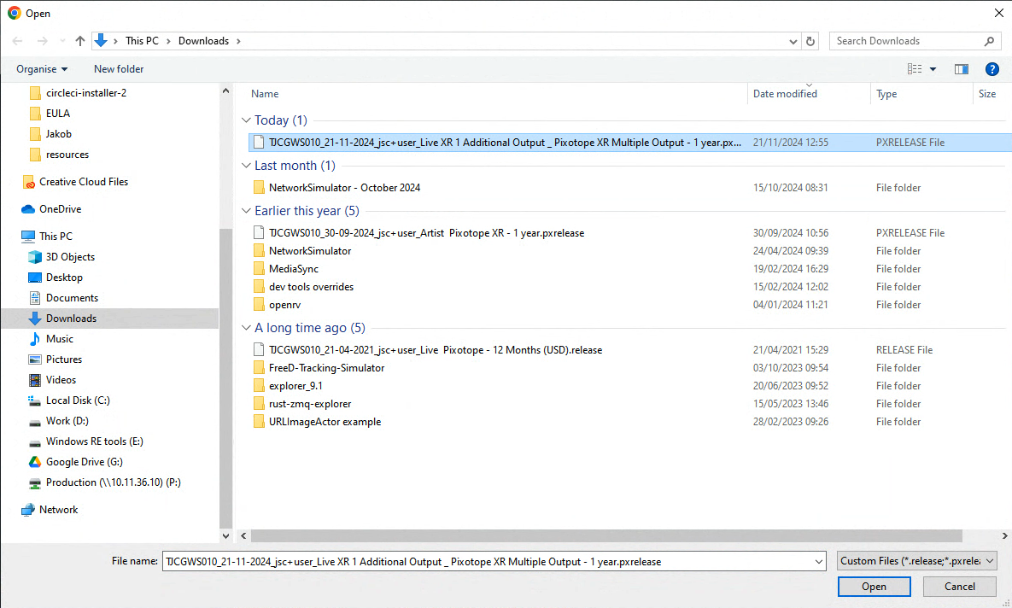Viewport: 1012px width, 608px height.
Task: Open the Pictures folder
Action: click(64, 360)
